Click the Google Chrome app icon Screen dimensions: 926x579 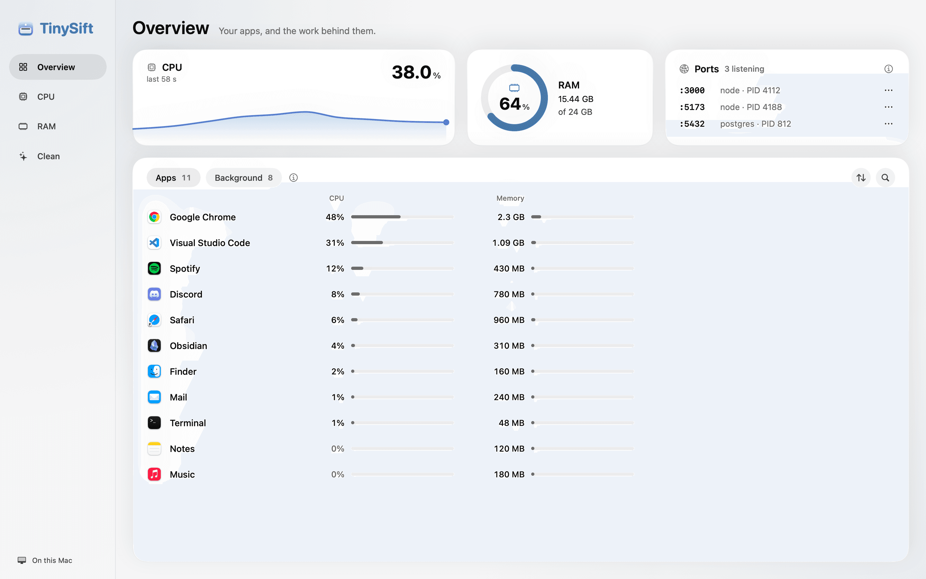coord(154,217)
